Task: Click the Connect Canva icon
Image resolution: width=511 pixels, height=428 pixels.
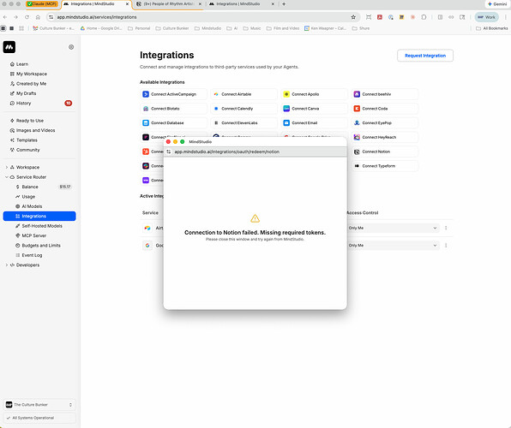Action: [x=286, y=109]
